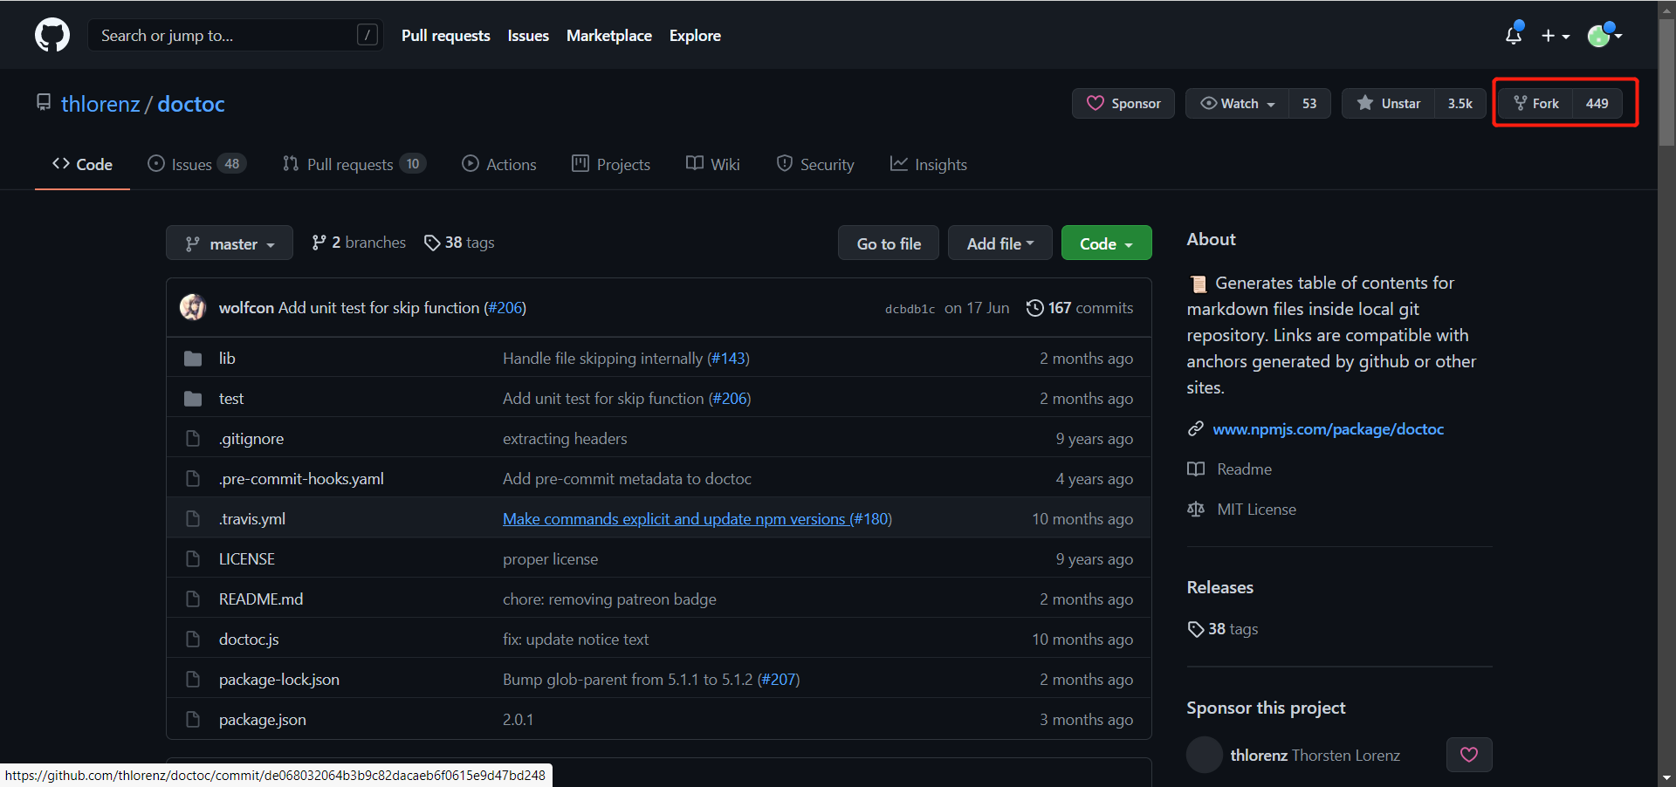Fork the doctoc repository
This screenshot has height=787, width=1676.
pyautogui.click(x=1536, y=103)
